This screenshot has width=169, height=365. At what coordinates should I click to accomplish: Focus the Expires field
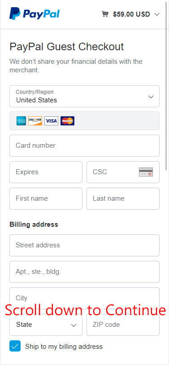pos(46,172)
